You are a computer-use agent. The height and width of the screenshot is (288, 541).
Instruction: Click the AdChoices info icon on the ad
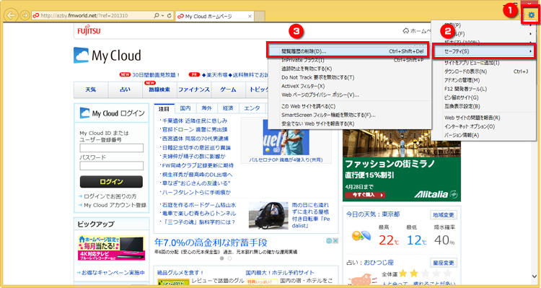329,240
